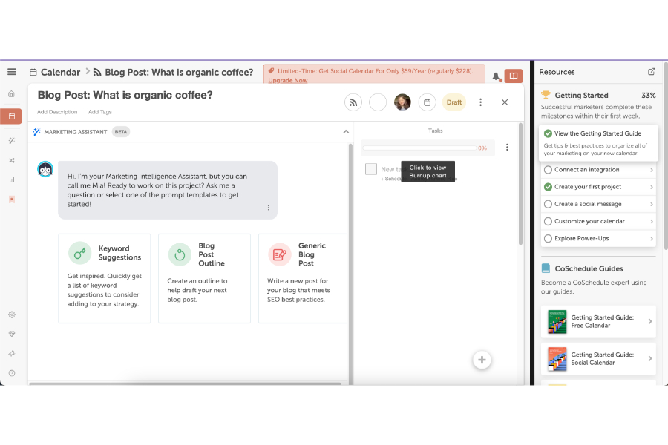
Task: Expand Create a social message chevron
Action: pyautogui.click(x=652, y=205)
